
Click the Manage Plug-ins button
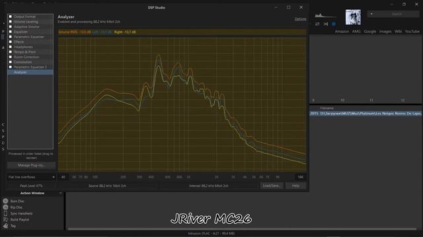tap(31, 165)
